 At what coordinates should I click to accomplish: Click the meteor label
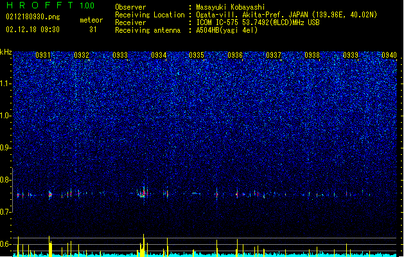91,20
